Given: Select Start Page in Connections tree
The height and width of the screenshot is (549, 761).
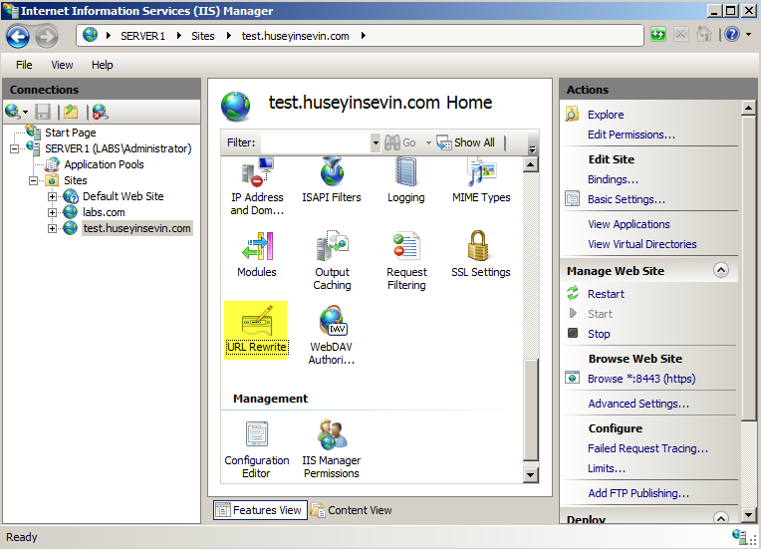Looking at the screenshot, I should pyautogui.click(x=71, y=133).
